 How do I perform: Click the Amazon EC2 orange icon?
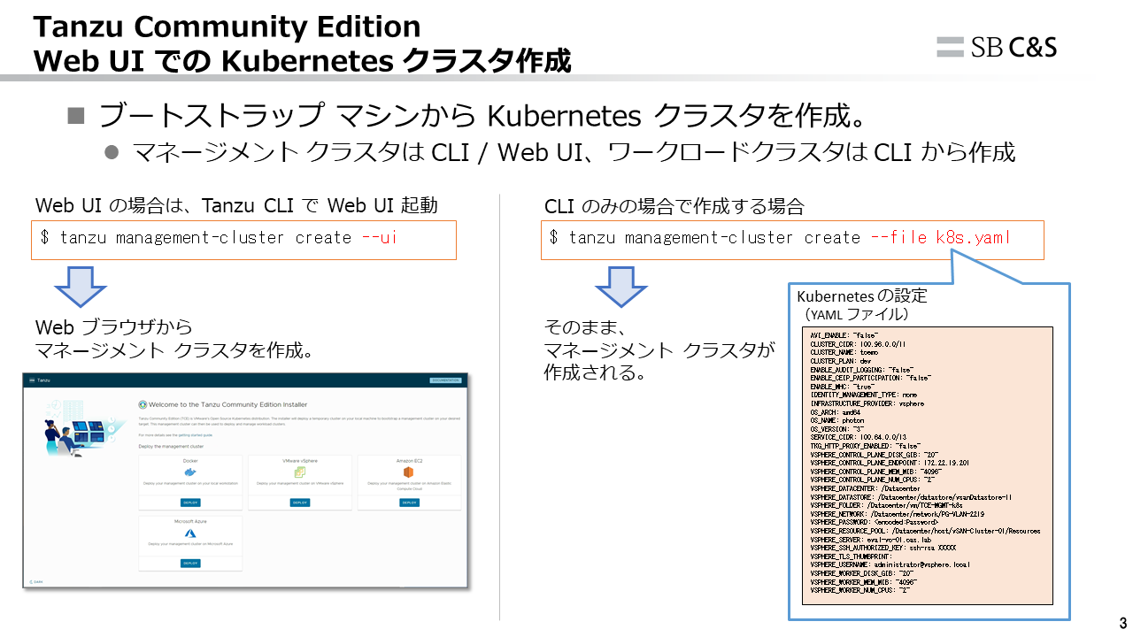pyautogui.click(x=409, y=472)
